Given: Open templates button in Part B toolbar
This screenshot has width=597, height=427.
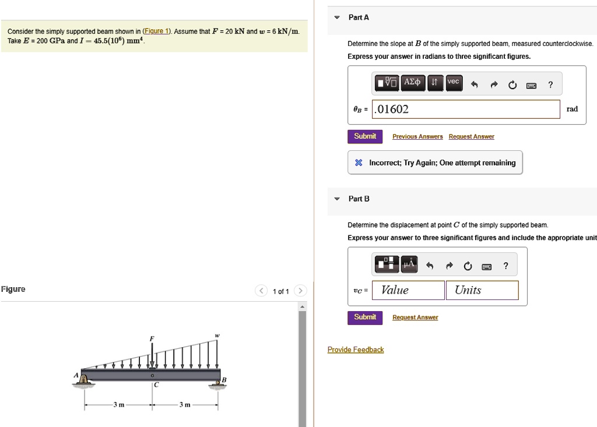Looking at the screenshot, I should pos(387,264).
